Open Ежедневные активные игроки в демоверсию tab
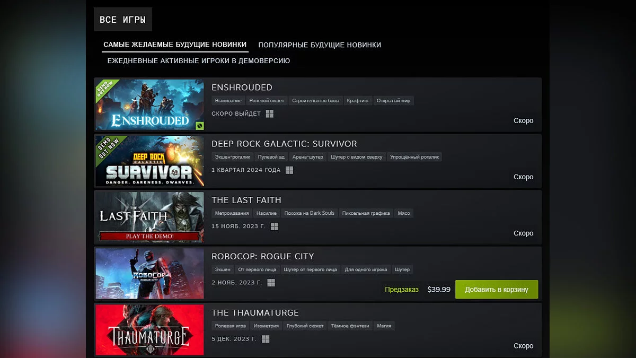 coord(199,61)
